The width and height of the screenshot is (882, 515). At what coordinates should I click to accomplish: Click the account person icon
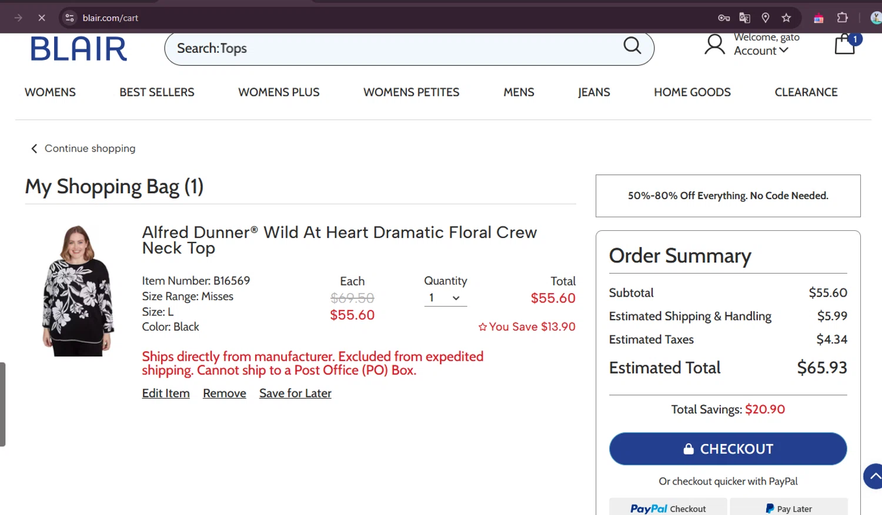(x=714, y=45)
